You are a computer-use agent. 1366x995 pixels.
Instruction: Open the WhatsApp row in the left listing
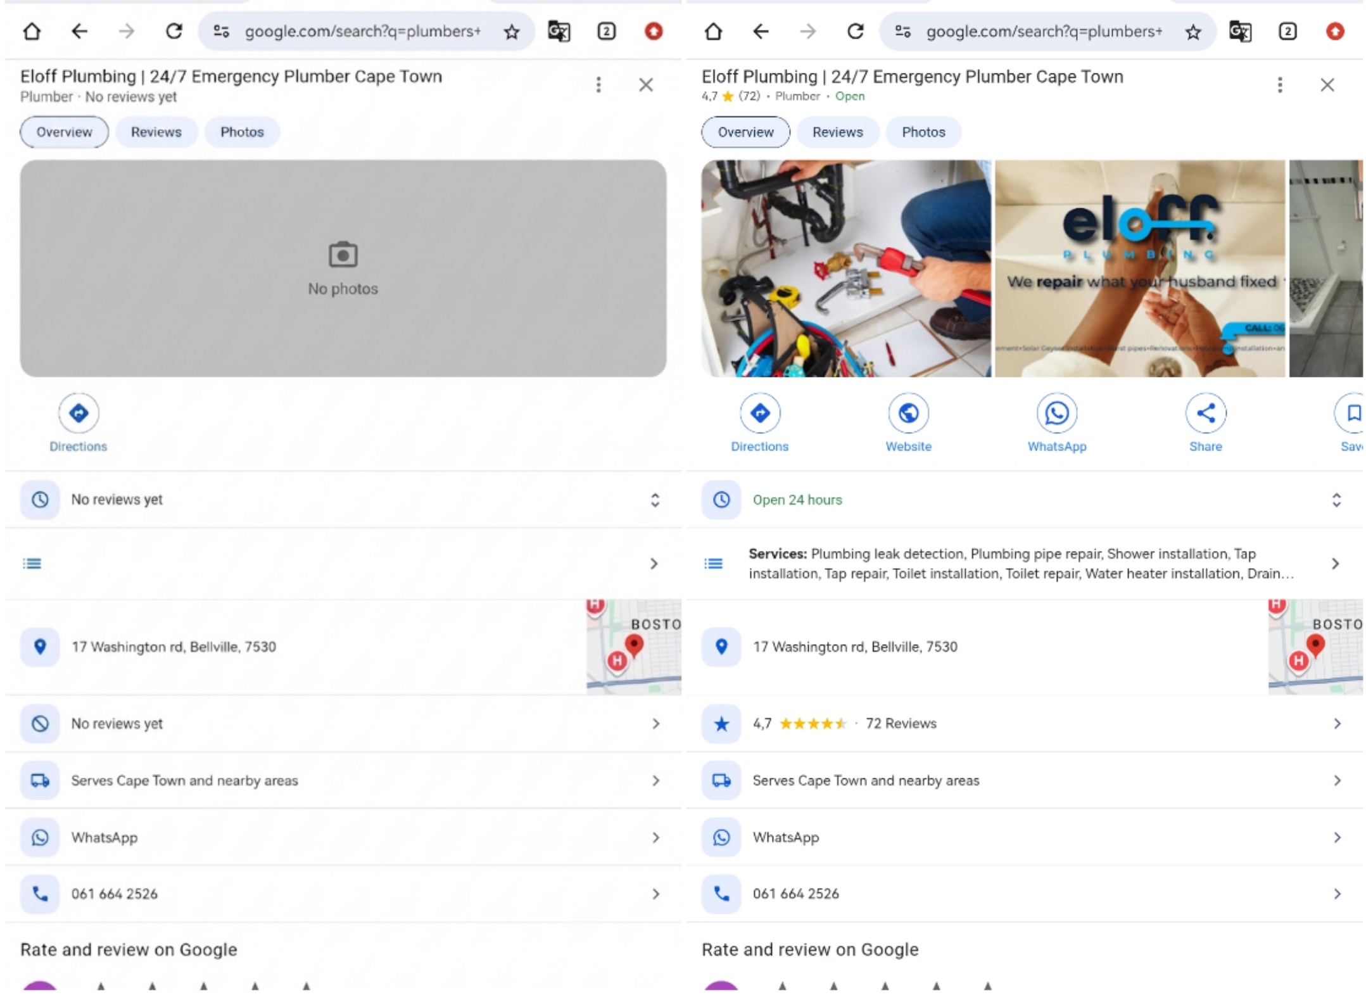pos(343,837)
